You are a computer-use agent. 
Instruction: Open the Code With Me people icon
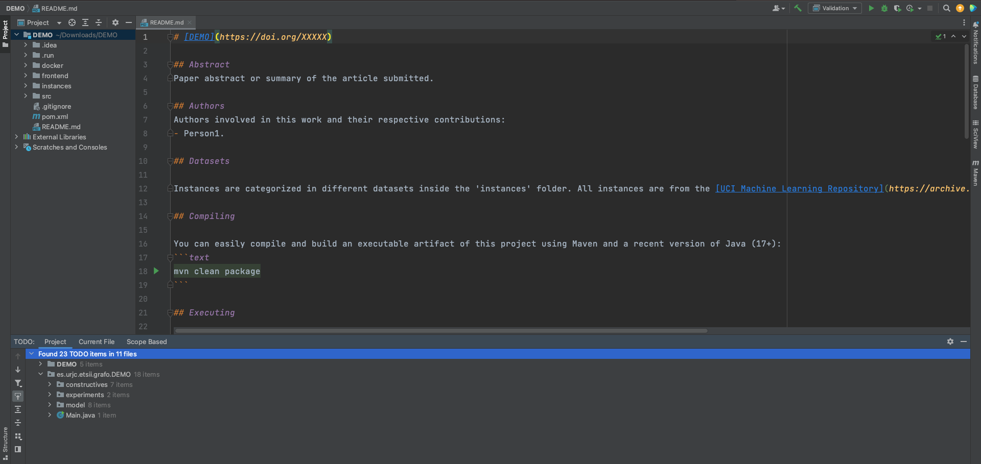[778, 8]
